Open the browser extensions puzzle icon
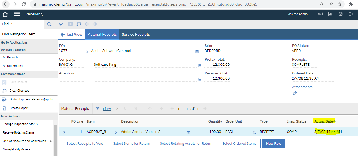 pos(351,4)
